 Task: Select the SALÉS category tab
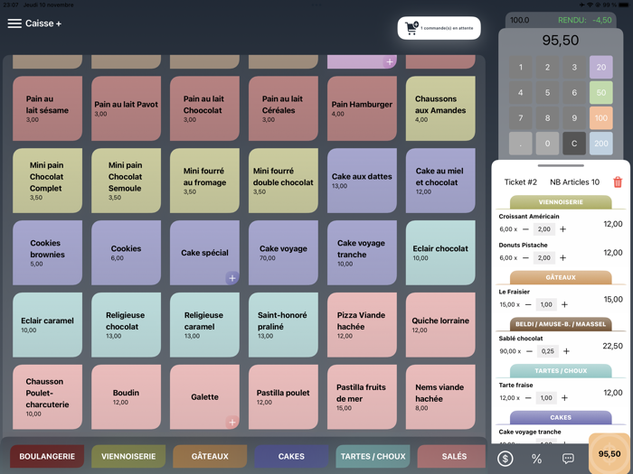click(454, 457)
